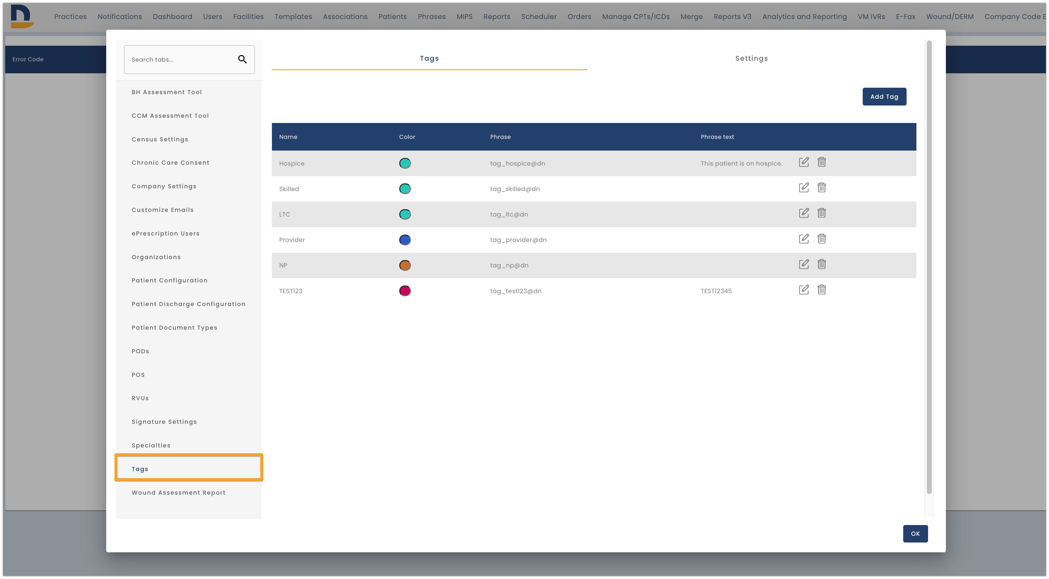Open Facilities in top navigation
The height and width of the screenshot is (579, 1049).
point(248,17)
